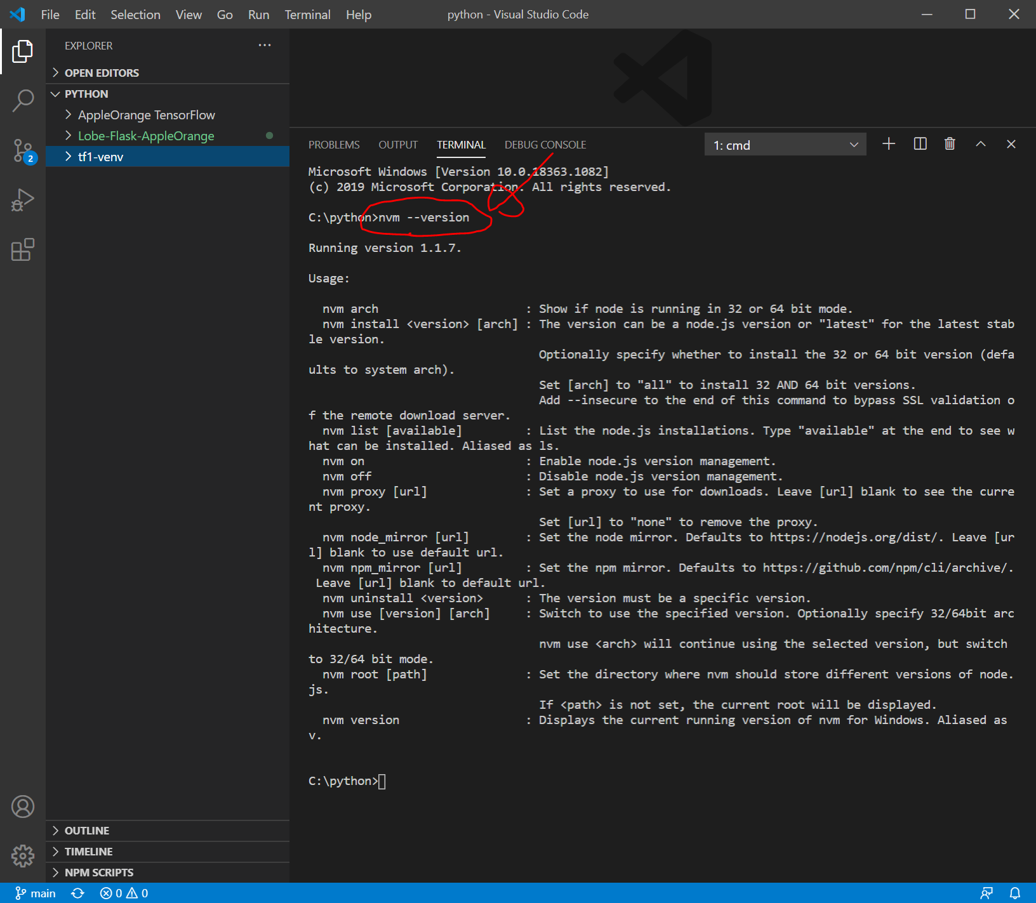
Task: Open the Terminal menu
Action: point(307,15)
